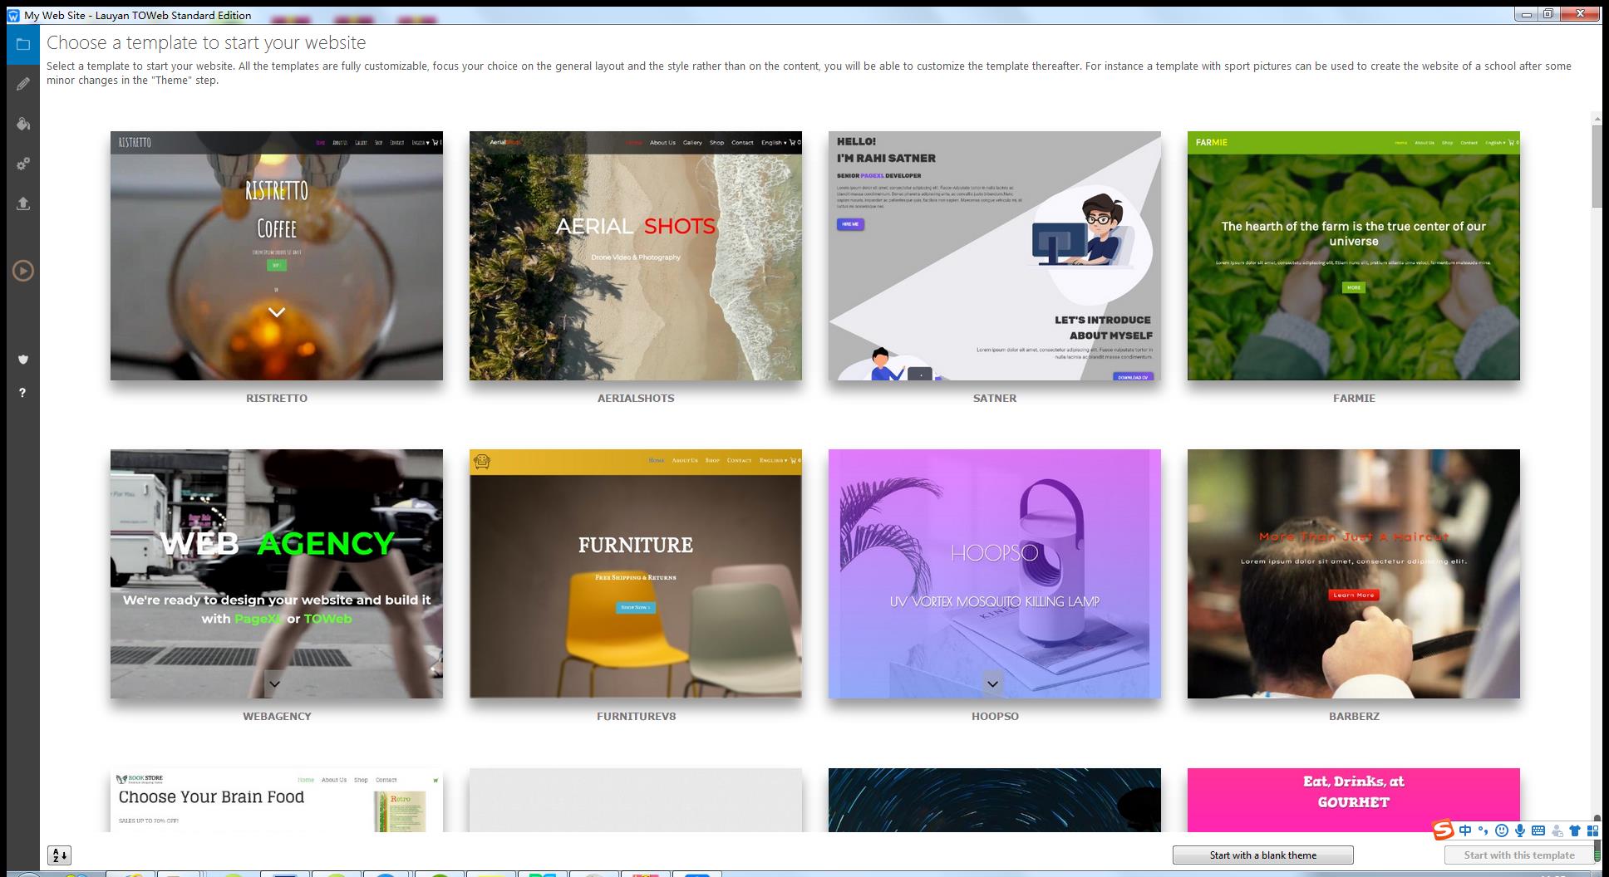Open the Templates step in the left sidebar

23,45
